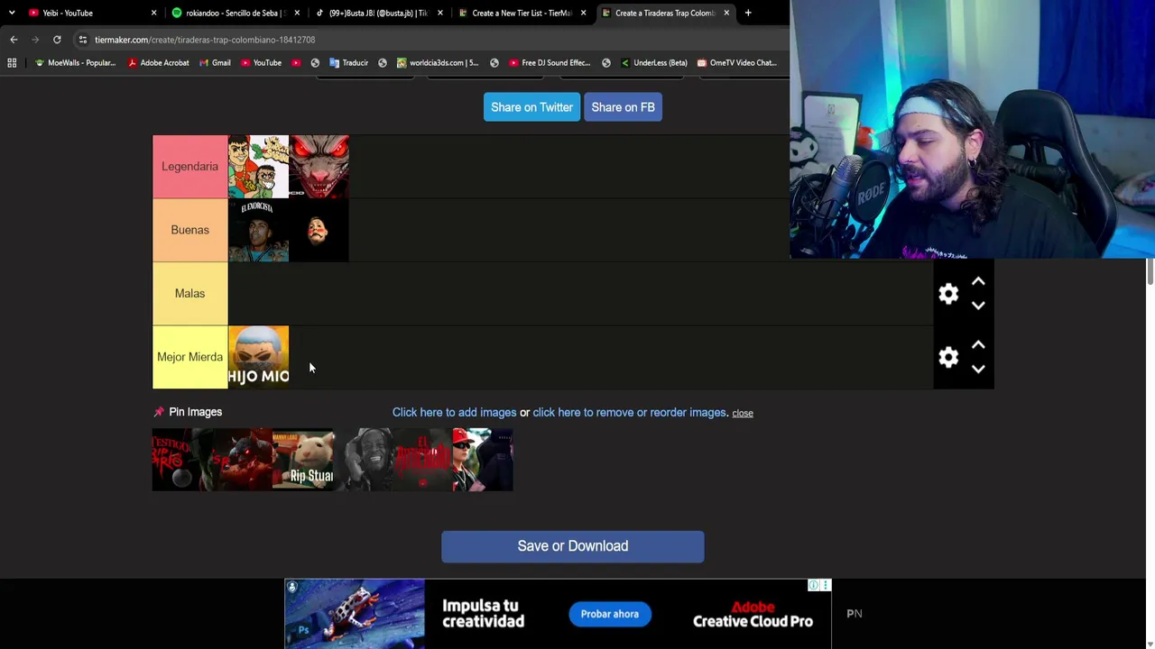The width and height of the screenshot is (1155, 649).
Task: Go back to the previous page
Action: tap(14, 40)
